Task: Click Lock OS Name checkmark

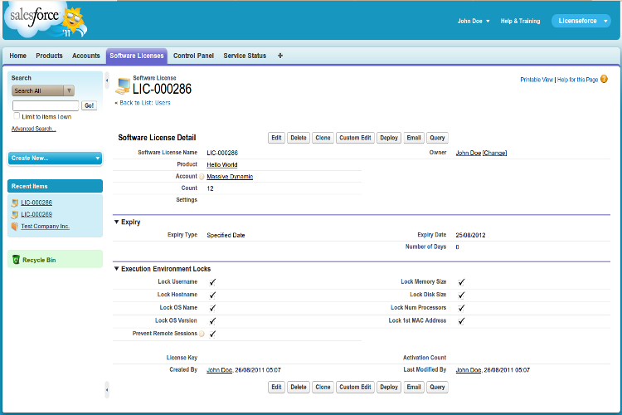Action: (212, 308)
